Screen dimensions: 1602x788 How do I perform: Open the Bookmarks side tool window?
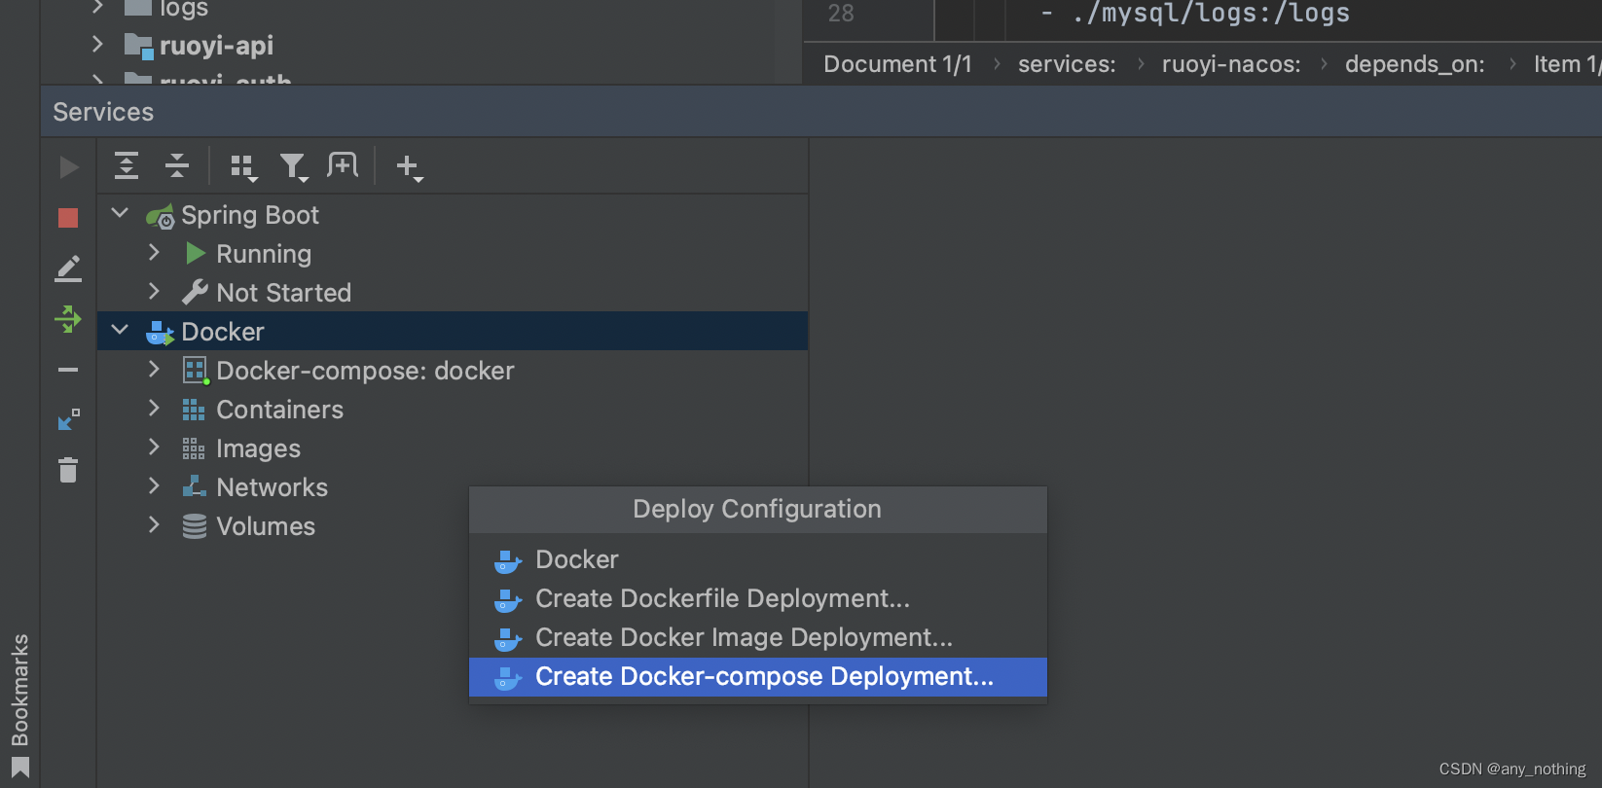(x=19, y=691)
